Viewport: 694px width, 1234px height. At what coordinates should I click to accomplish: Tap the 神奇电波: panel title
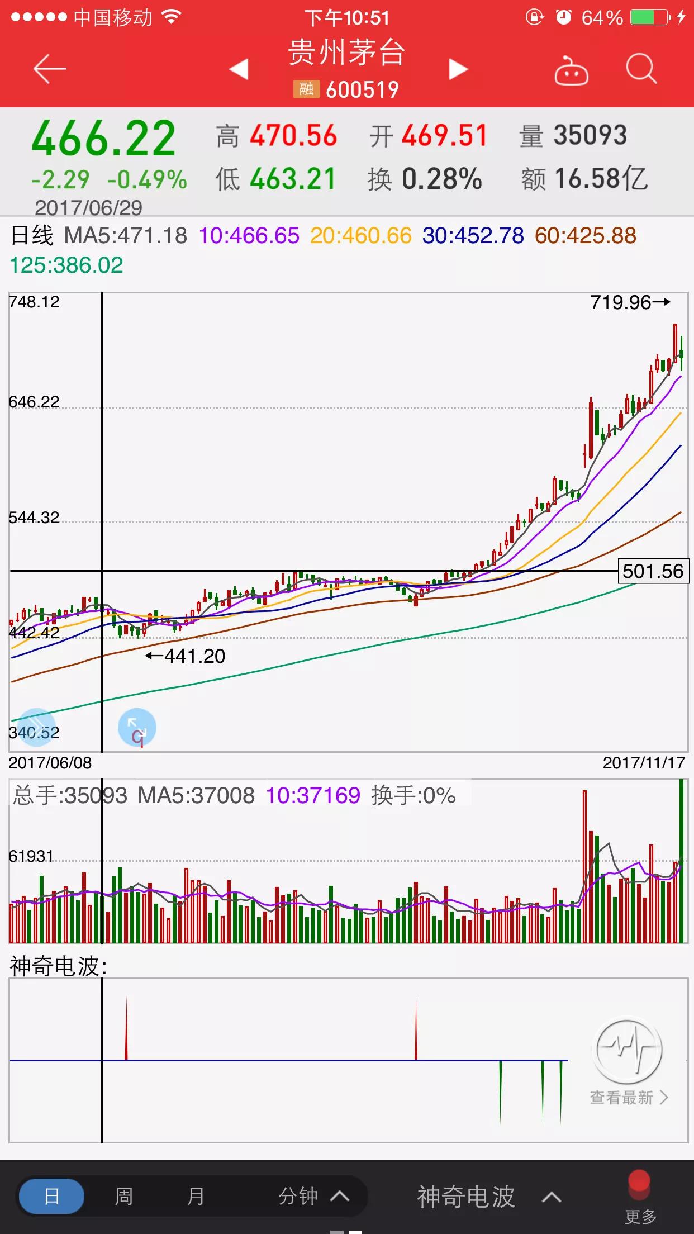click(x=59, y=966)
